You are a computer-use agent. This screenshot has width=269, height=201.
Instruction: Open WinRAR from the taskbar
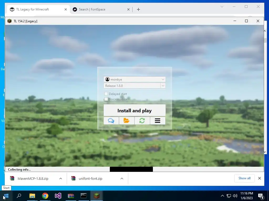(71, 196)
